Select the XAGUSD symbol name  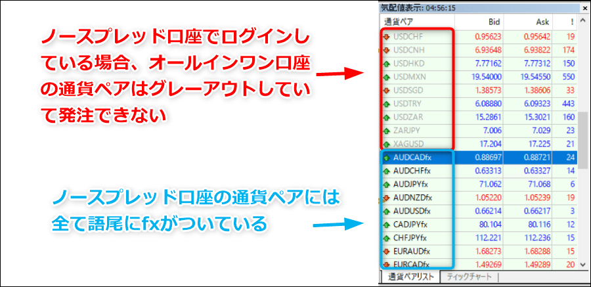(407, 144)
